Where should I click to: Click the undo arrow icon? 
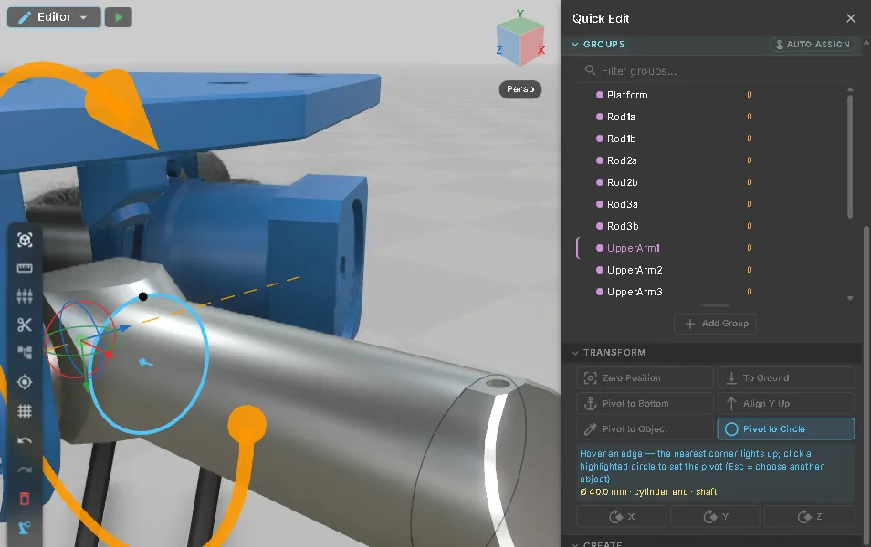[x=25, y=440]
